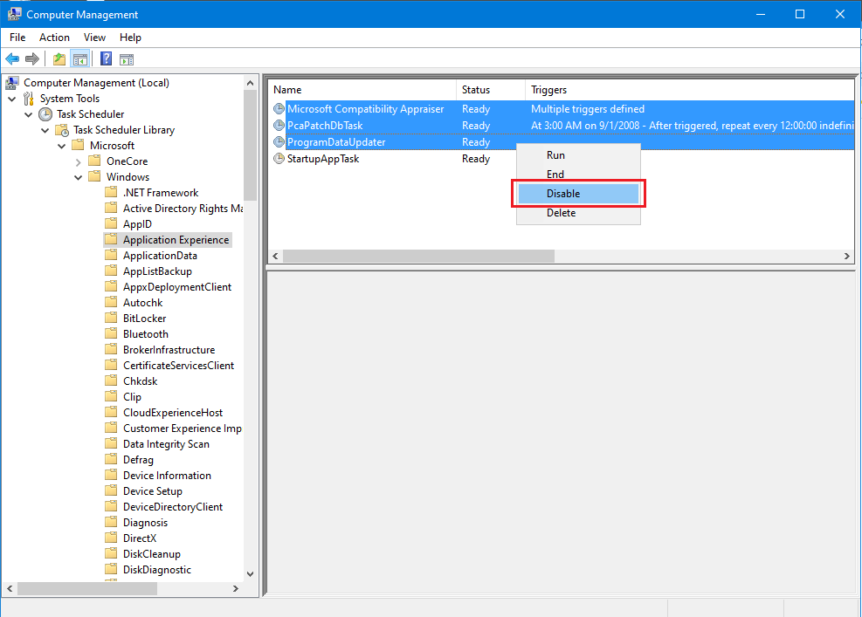The width and height of the screenshot is (862, 617).
Task: Collapse the System Tools node
Action: point(12,99)
